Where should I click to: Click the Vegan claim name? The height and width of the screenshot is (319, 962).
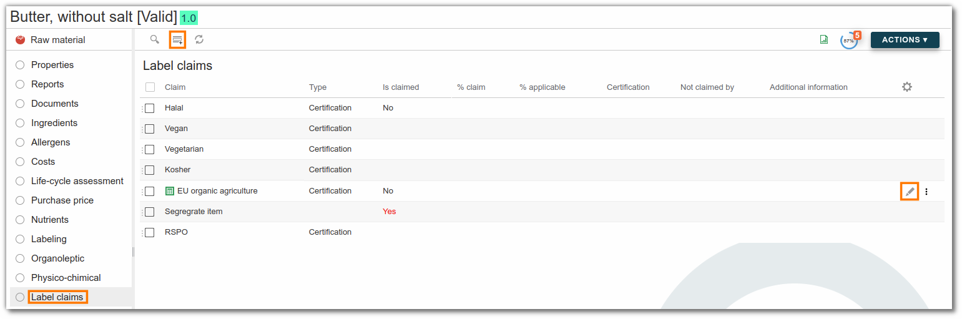[176, 129]
